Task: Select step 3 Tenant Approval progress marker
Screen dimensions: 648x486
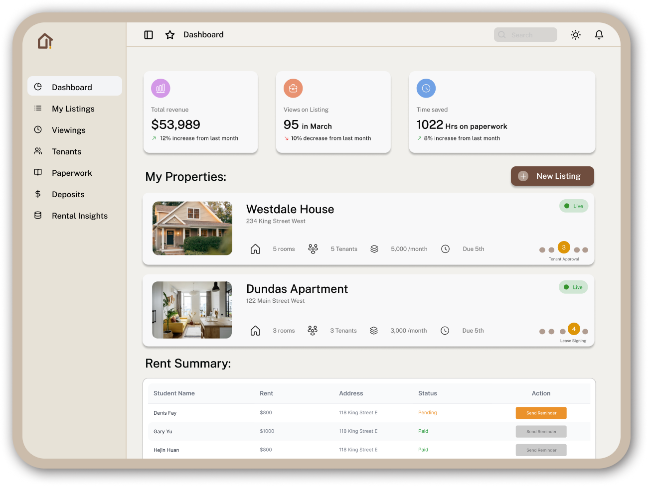Action: 564,247
